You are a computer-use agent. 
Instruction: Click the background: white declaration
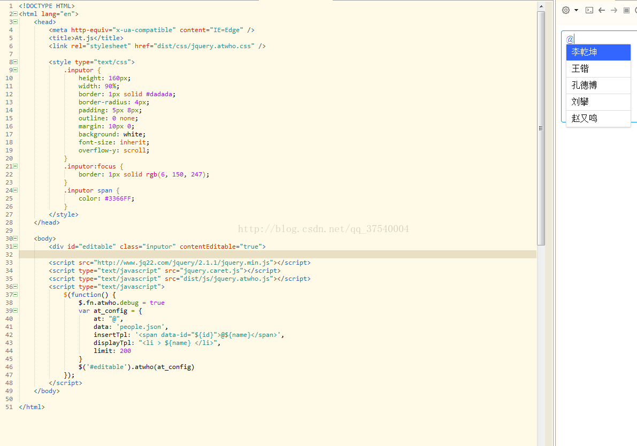[112, 134]
